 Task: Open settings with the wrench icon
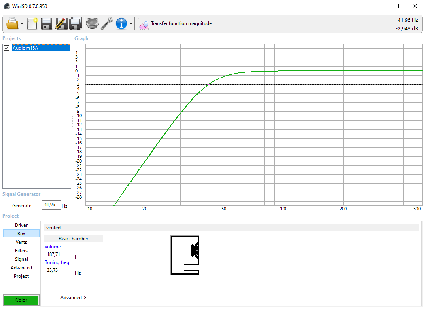(x=107, y=23)
